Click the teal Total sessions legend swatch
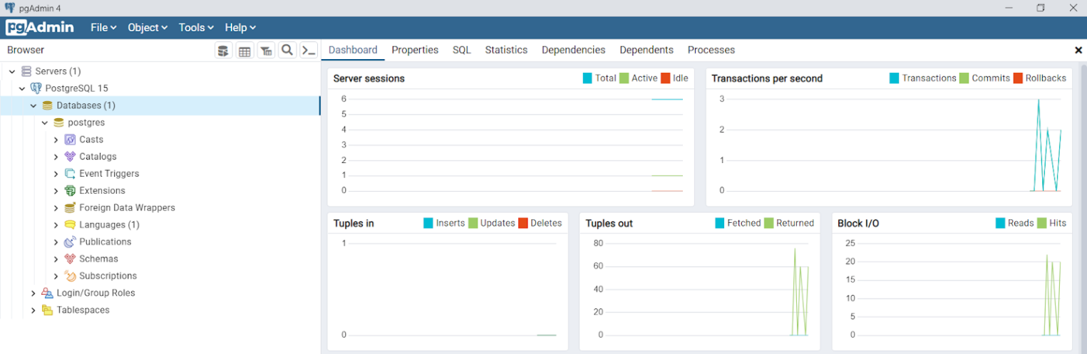 click(x=587, y=78)
